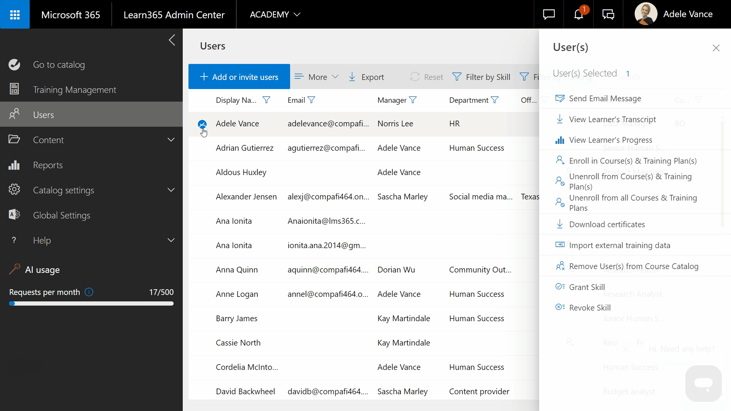Image resolution: width=731 pixels, height=411 pixels.
Task: Click the Export button
Action: pos(366,77)
